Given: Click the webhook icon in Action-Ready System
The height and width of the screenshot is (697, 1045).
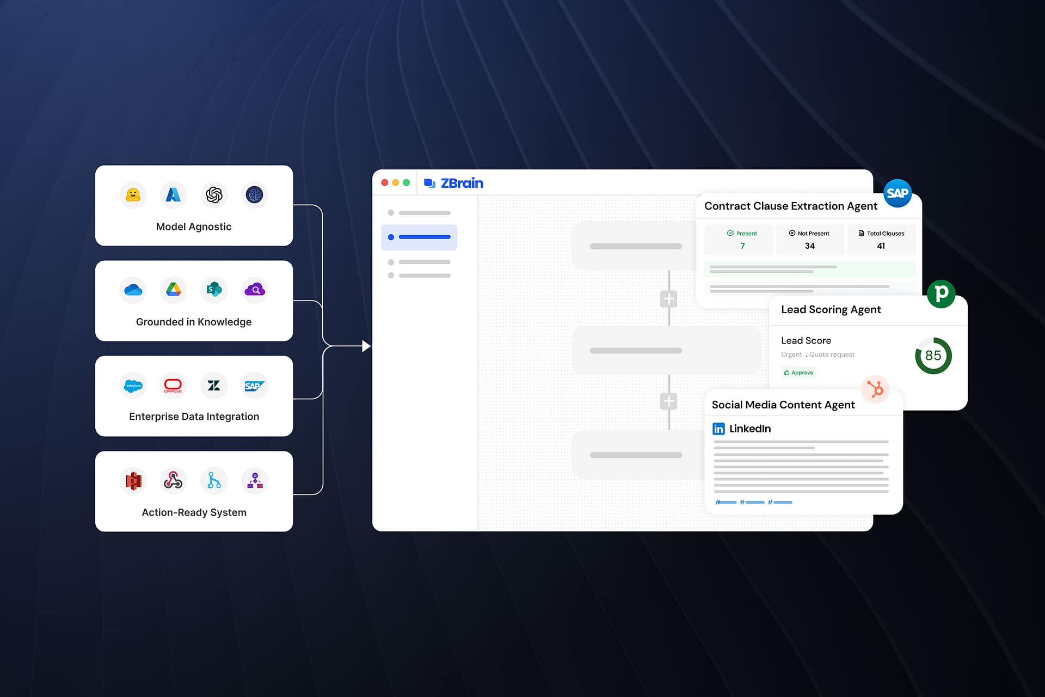Looking at the screenshot, I should [173, 480].
